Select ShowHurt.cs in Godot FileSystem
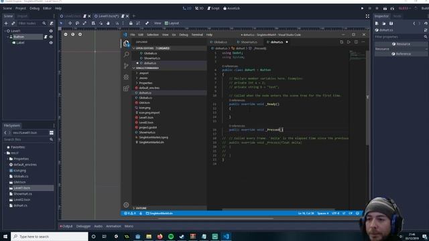429x241 pixels. 23,193
